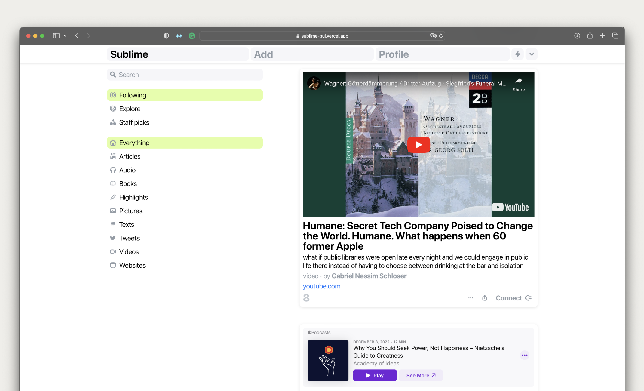Open the Add tab
The width and height of the screenshot is (644, 391).
(x=312, y=54)
